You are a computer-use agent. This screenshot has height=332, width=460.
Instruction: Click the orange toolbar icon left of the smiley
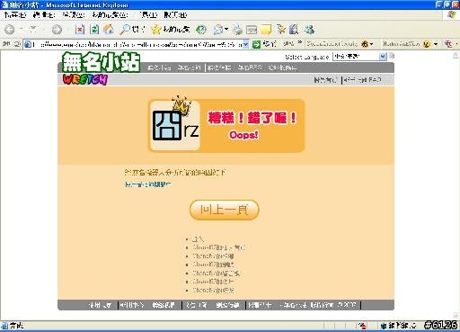coord(365,44)
